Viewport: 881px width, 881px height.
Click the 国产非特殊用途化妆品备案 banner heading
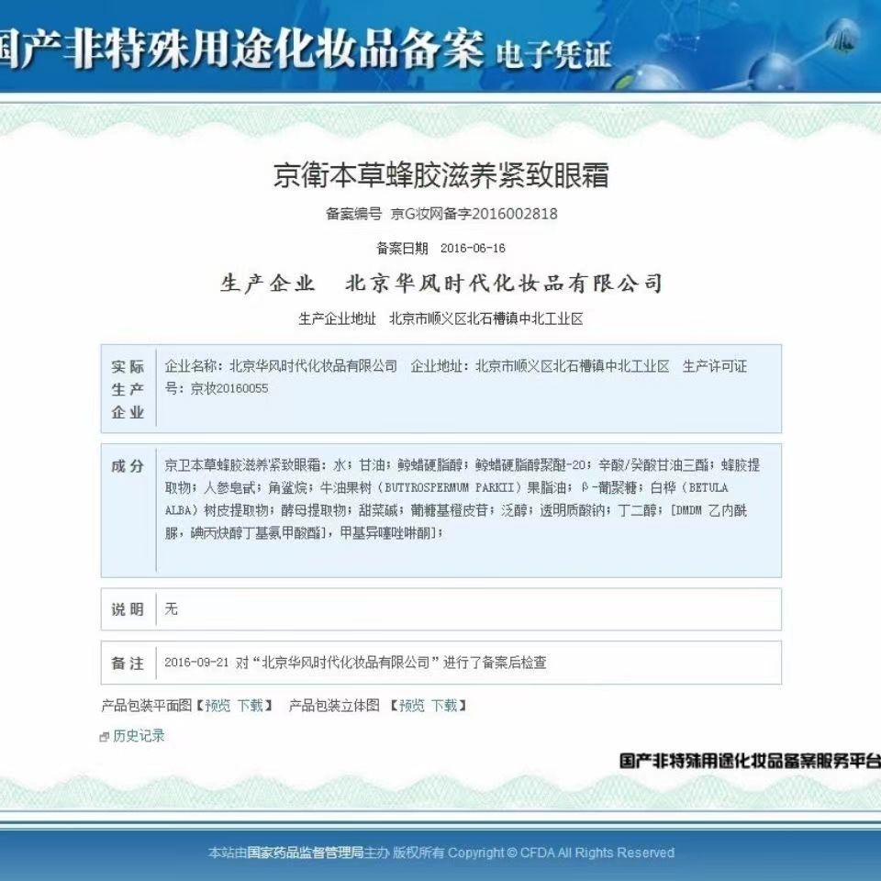(241, 50)
